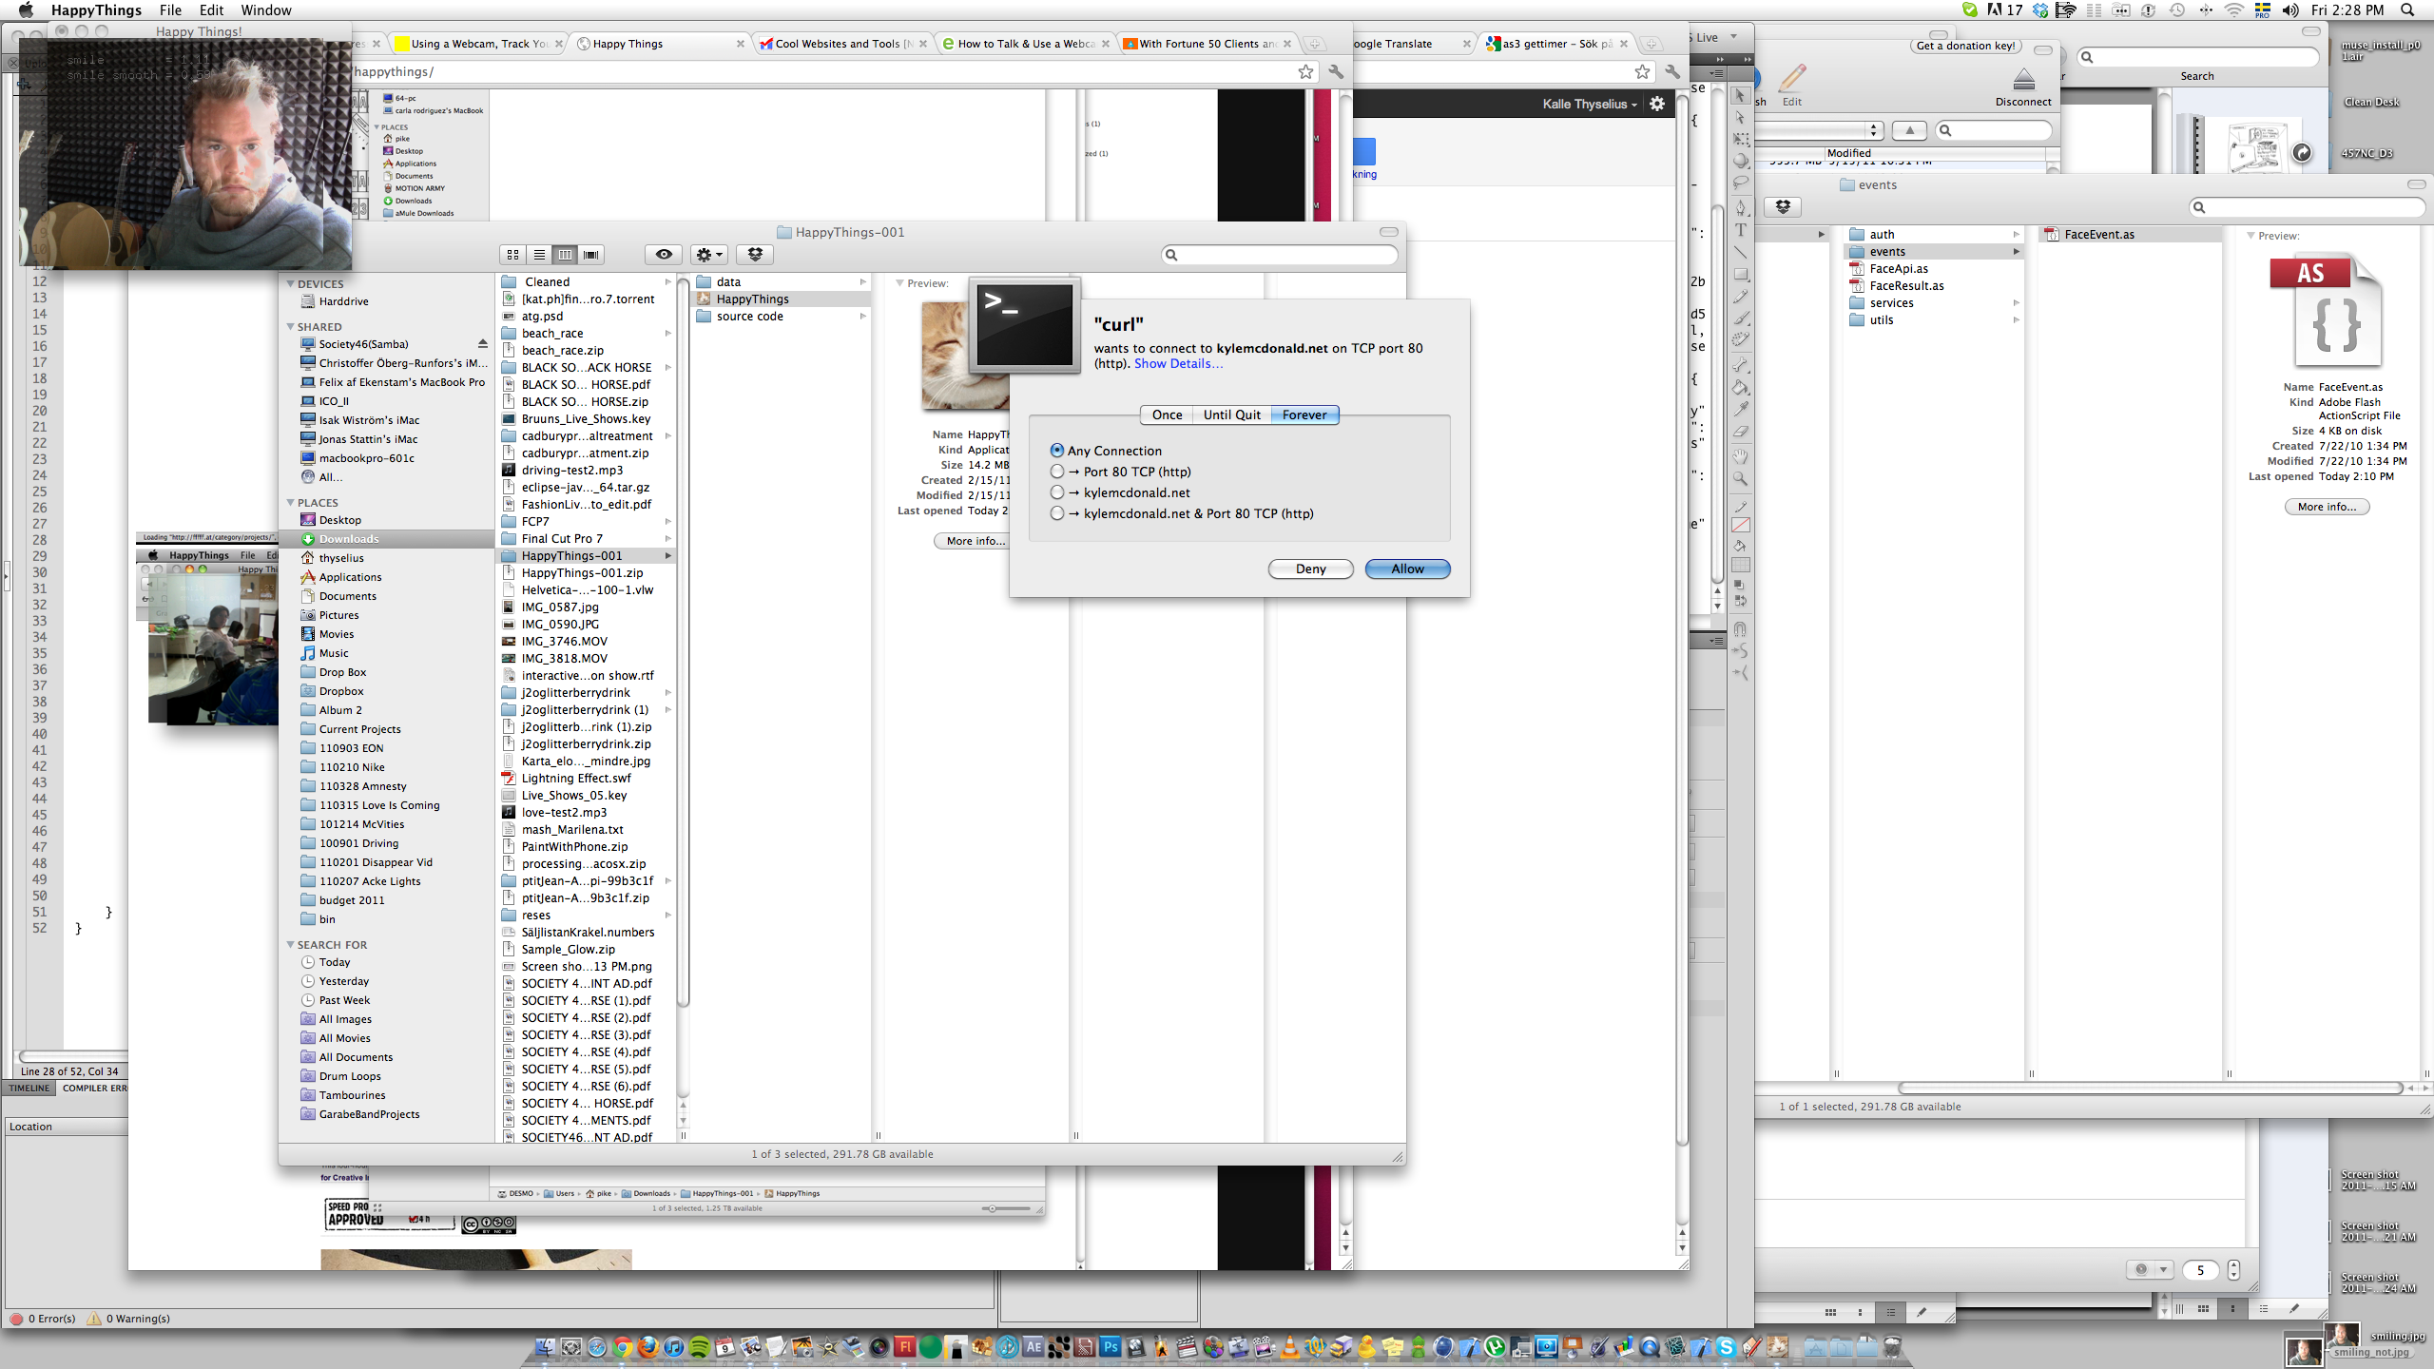Viewport: 2434px width, 1369px height.
Task: Open the Kalle Thyselius account dropdown
Action: tap(1589, 104)
